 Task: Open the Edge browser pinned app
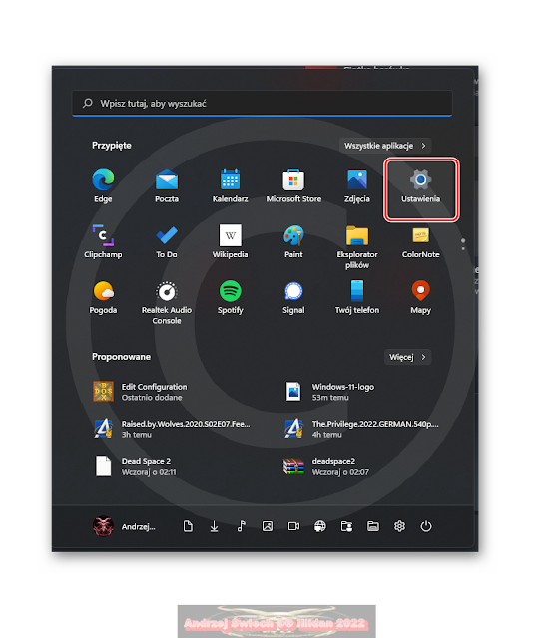[x=103, y=186]
